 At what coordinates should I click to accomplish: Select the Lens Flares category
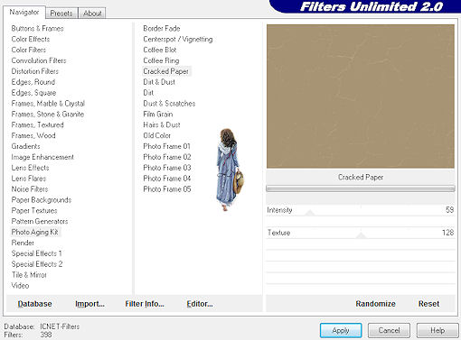pyautogui.click(x=29, y=179)
